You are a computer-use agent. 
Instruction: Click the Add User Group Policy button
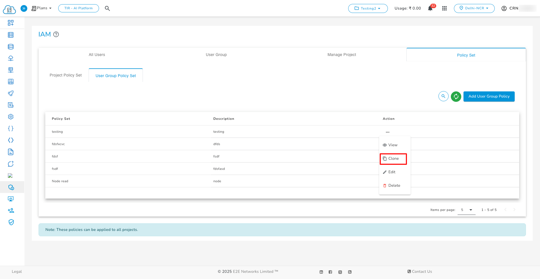[489, 96]
